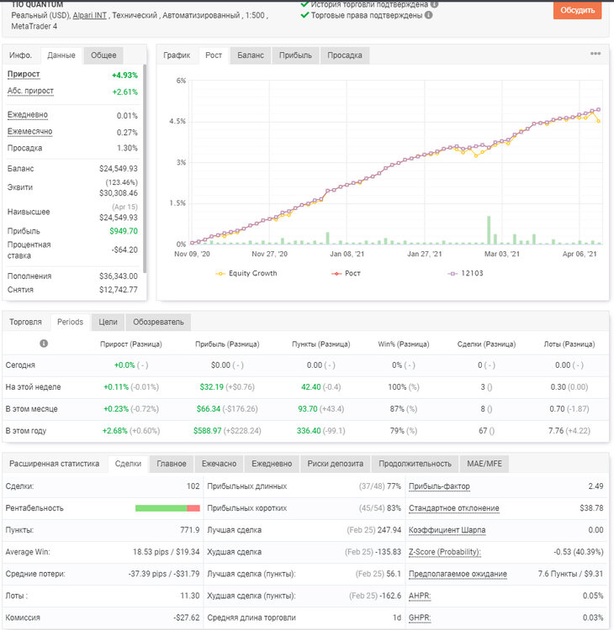Screen dimensions: 614x630
Task: Switch to the Торговля tab
Action: coord(25,323)
